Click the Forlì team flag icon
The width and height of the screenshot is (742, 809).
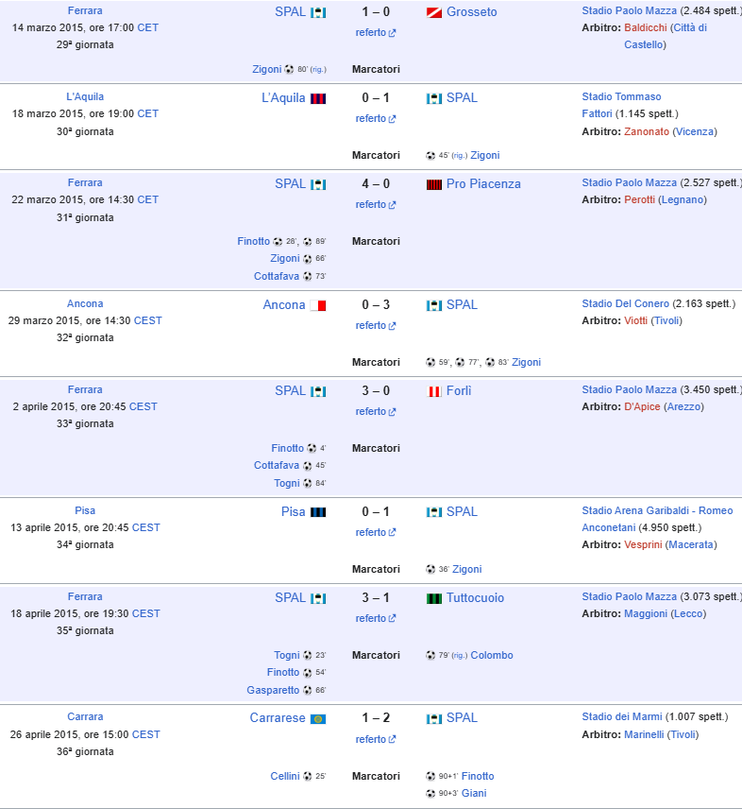[434, 391]
